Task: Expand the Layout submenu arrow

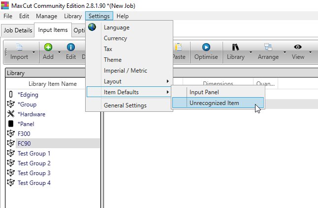Action: tap(168, 81)
